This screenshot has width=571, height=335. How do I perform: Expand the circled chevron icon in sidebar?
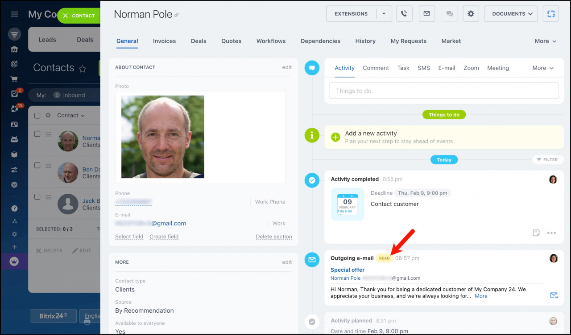[x=14, y=185]
